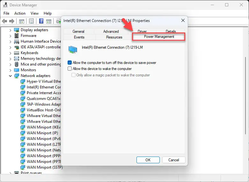Expand the Monitors node chevron

pos(10,70)
